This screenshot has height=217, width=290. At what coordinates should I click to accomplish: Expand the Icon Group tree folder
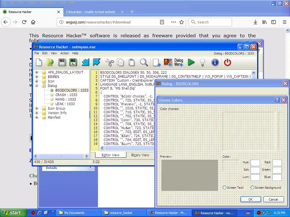(x=37, y=108)
